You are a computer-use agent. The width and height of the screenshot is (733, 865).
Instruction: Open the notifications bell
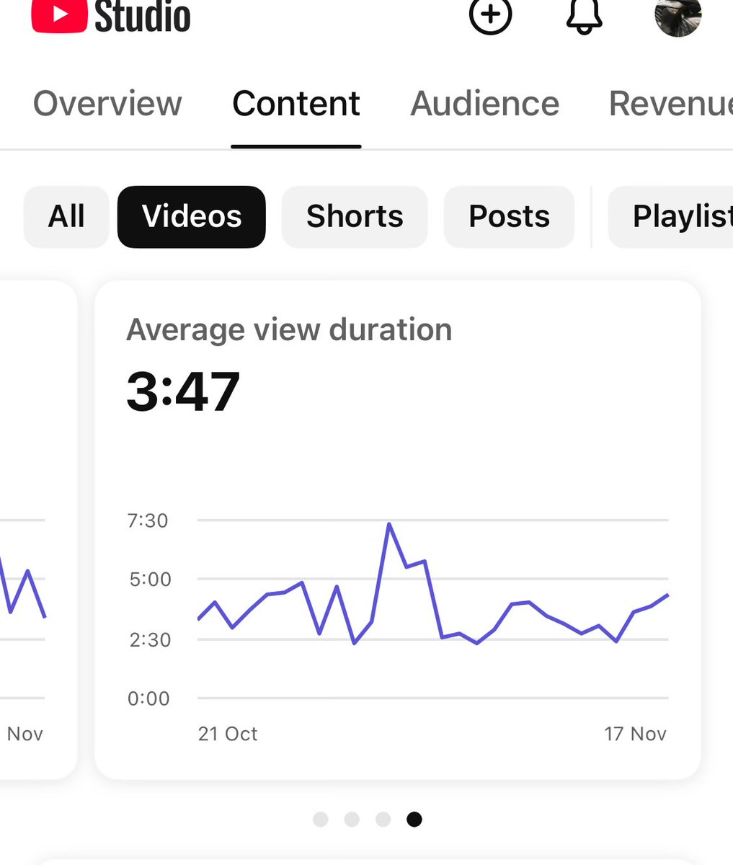coord(584,15)
